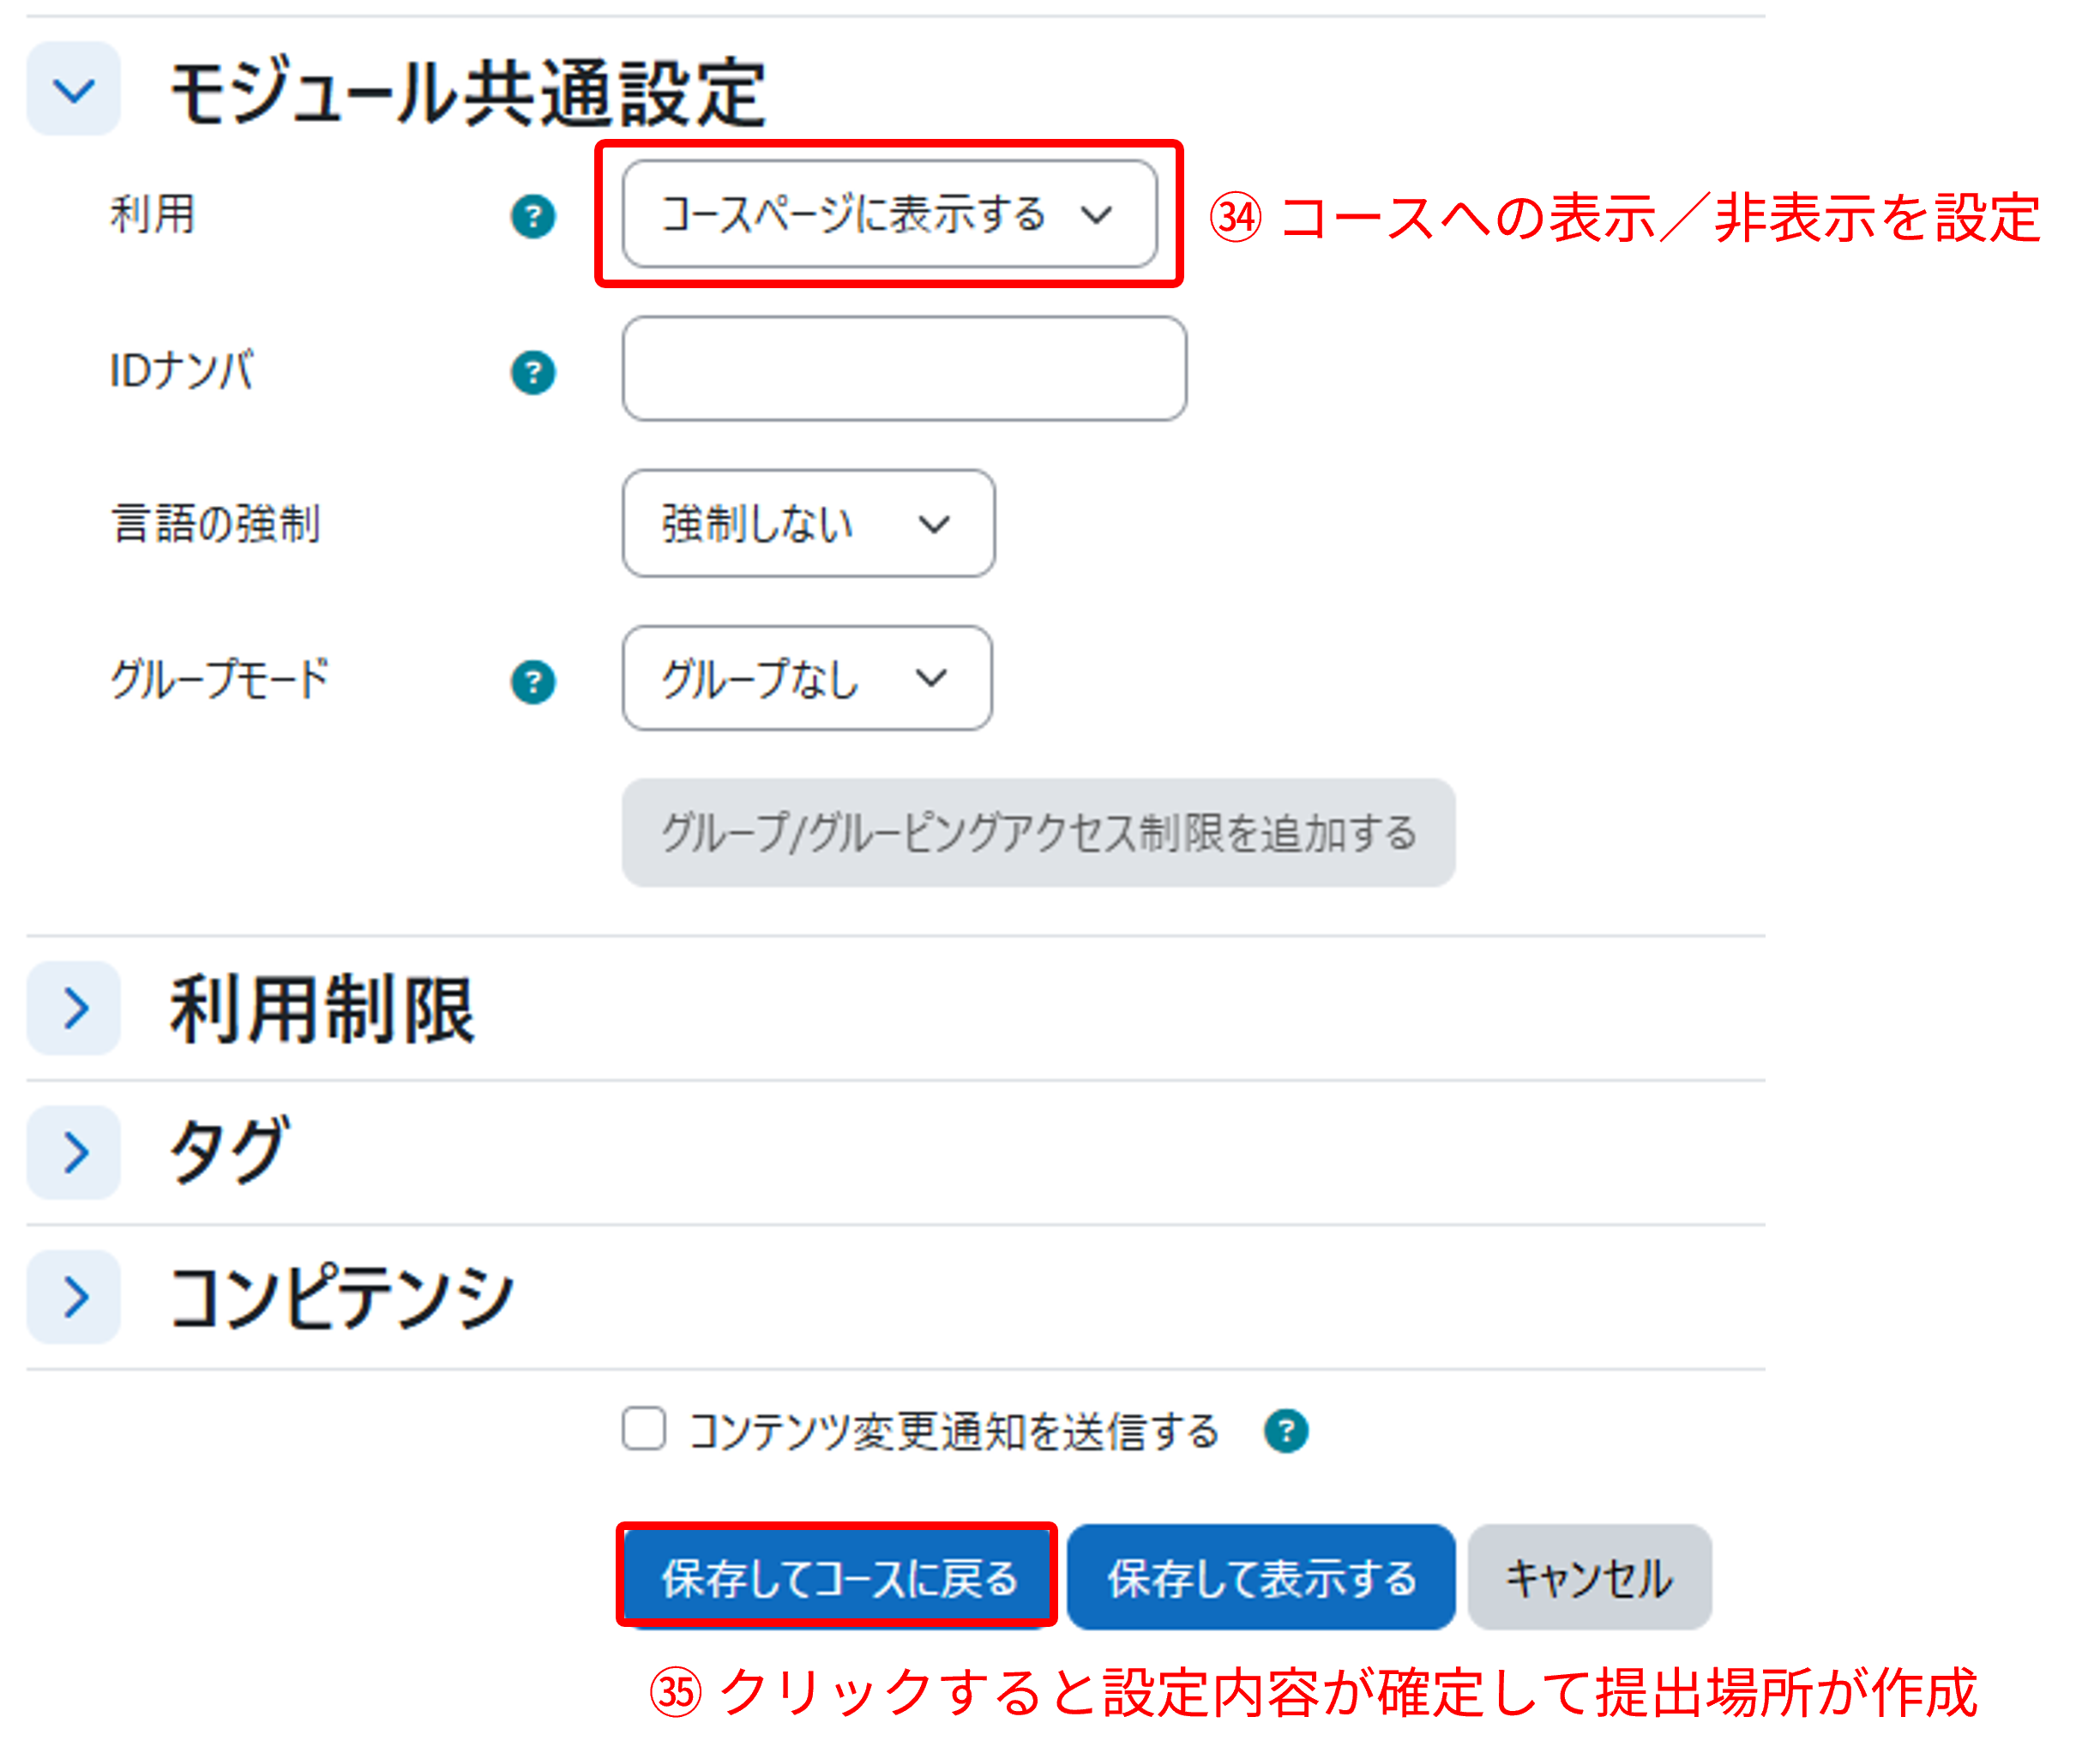2100x1759 pixels.
Task: Expand the タグ section
Action: [x=74, y=1152]
